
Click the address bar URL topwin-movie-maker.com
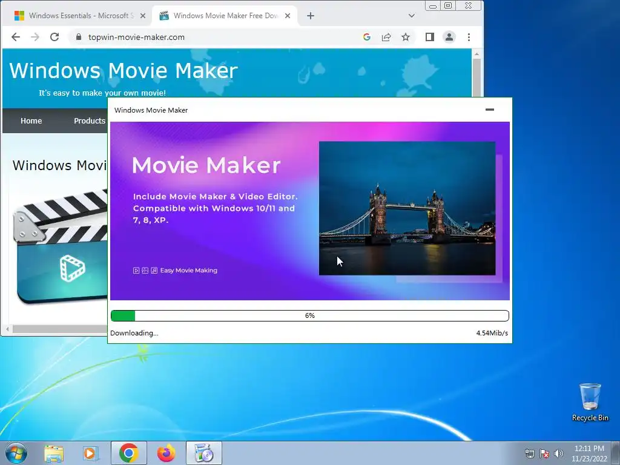click(136, 37)
